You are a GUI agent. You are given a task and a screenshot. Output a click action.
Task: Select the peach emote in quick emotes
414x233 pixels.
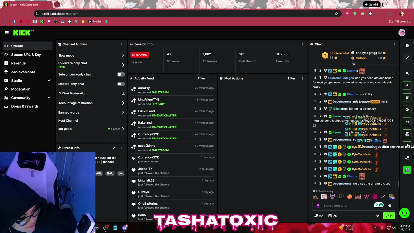pos(349,196)
